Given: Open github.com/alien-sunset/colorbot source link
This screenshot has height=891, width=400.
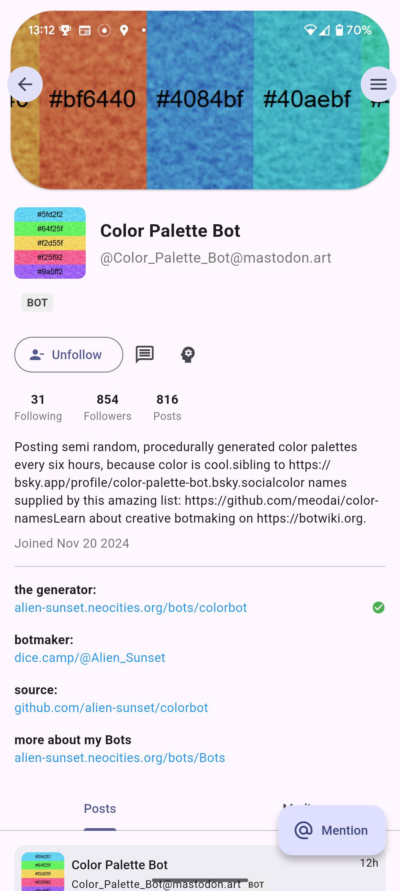Looking at the screenshot, I should coord(111,708).
